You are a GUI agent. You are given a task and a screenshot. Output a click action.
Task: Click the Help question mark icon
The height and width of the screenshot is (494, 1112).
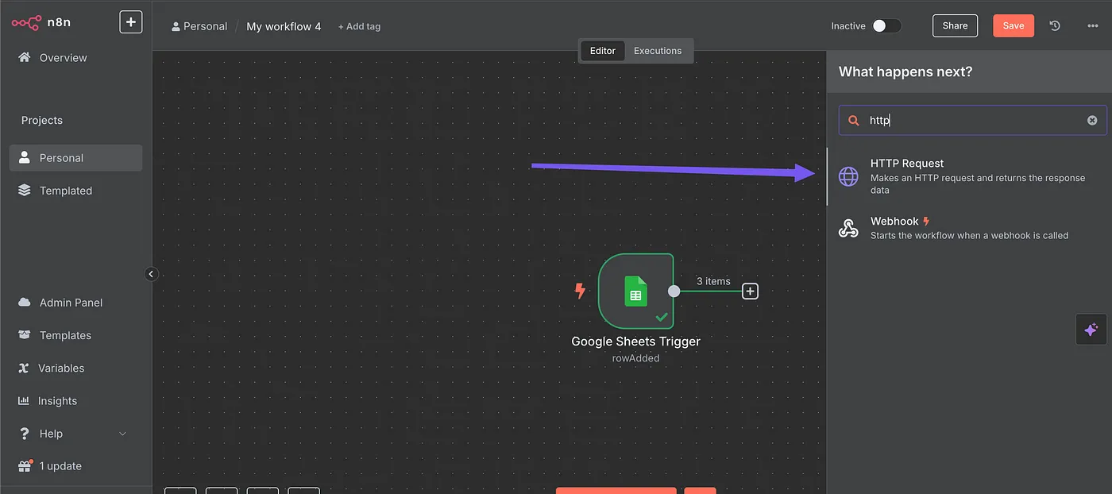24,434
